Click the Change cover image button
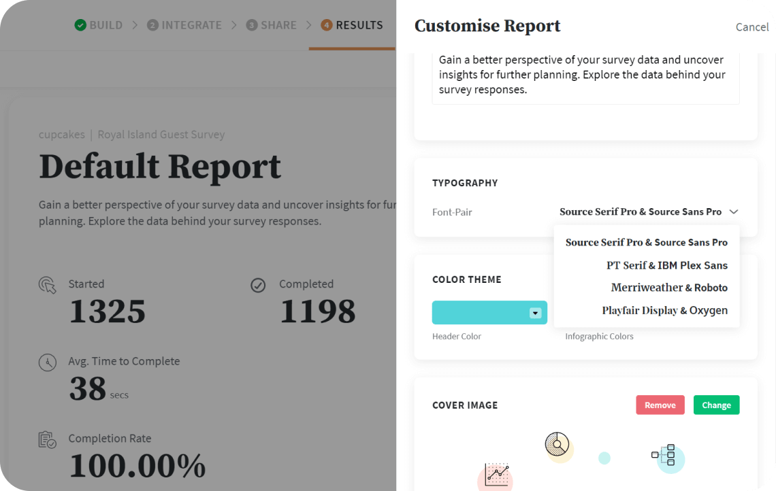Screen dimensions: 776x491 pyautogui.click(x=716, y=405)
